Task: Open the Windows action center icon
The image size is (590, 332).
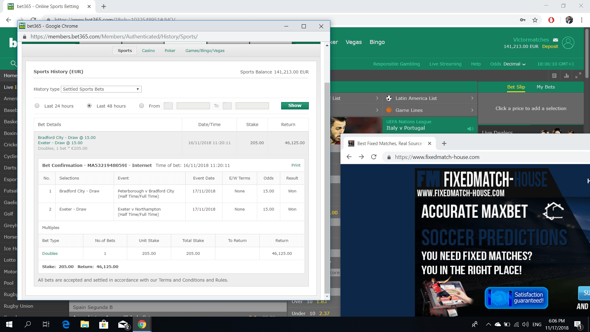Action: coord(578,325)
